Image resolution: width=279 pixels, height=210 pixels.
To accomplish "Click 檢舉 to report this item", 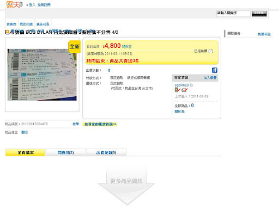I will point(76,124).
